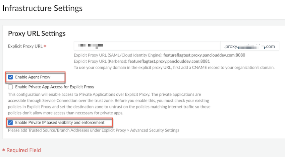
Task: Click 'Enable Private IP based visibility and enforcement' label
Action: pyautogui.click(x=60, y=123)
